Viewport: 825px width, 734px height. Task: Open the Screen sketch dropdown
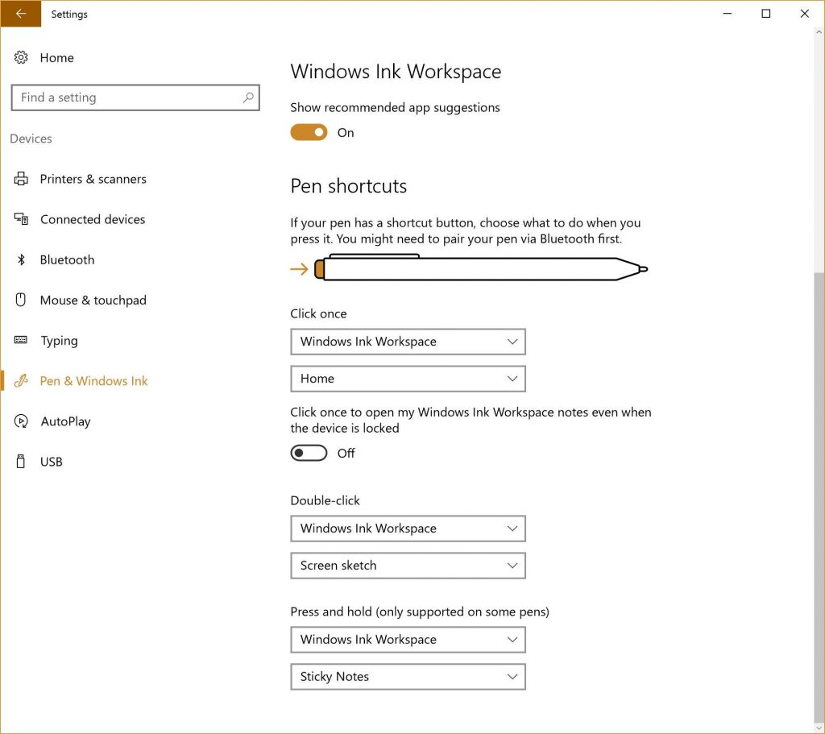point(408,566)
